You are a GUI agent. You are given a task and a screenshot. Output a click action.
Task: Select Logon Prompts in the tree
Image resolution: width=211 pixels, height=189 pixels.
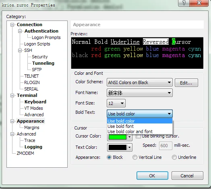(x=46, y=37)
